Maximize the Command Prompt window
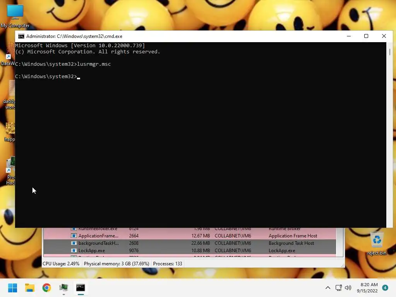The image size is (396, 297). 366,36
